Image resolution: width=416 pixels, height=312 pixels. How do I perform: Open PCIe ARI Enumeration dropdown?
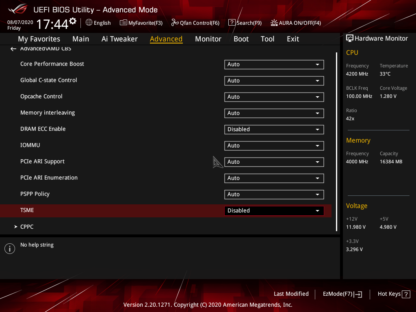(x=274, y=178)
